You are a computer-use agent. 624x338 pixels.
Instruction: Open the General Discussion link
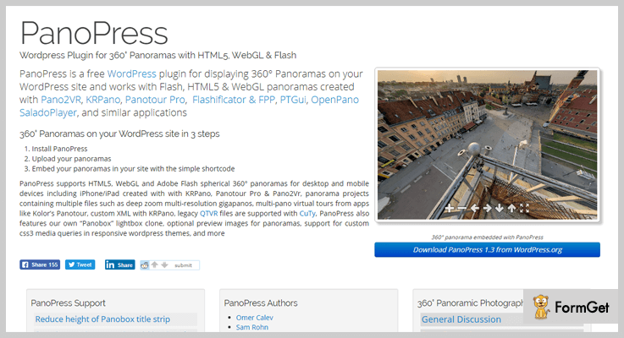point(461,319)
